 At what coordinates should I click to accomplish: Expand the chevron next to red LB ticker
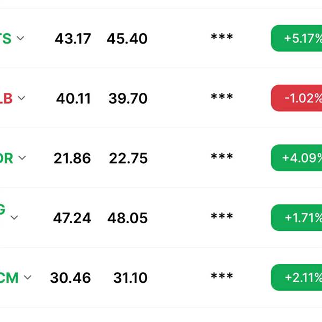coord(21,99)
